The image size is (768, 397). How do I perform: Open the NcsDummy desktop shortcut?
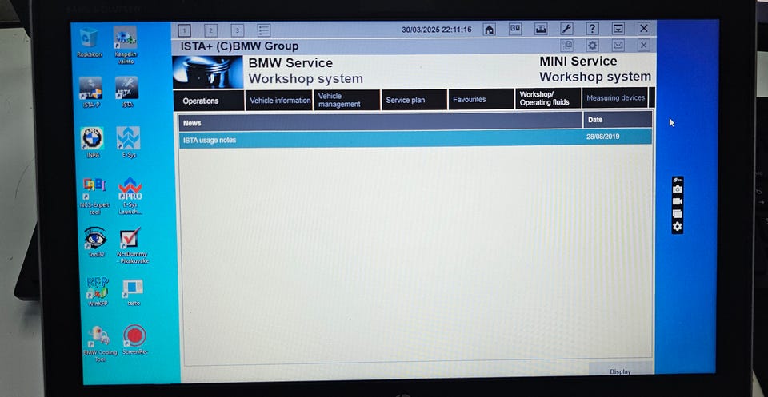pyautogui.click(x=132, y=245)
